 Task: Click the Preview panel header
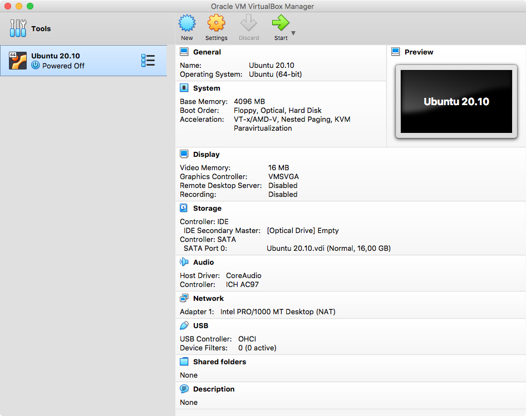419,52
